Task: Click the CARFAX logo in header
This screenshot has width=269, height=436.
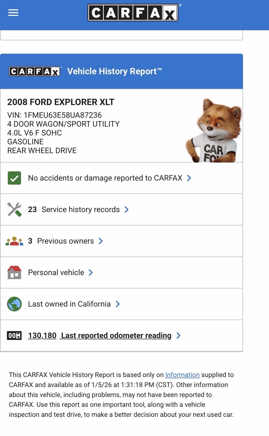Action: [x=133, y=13]
